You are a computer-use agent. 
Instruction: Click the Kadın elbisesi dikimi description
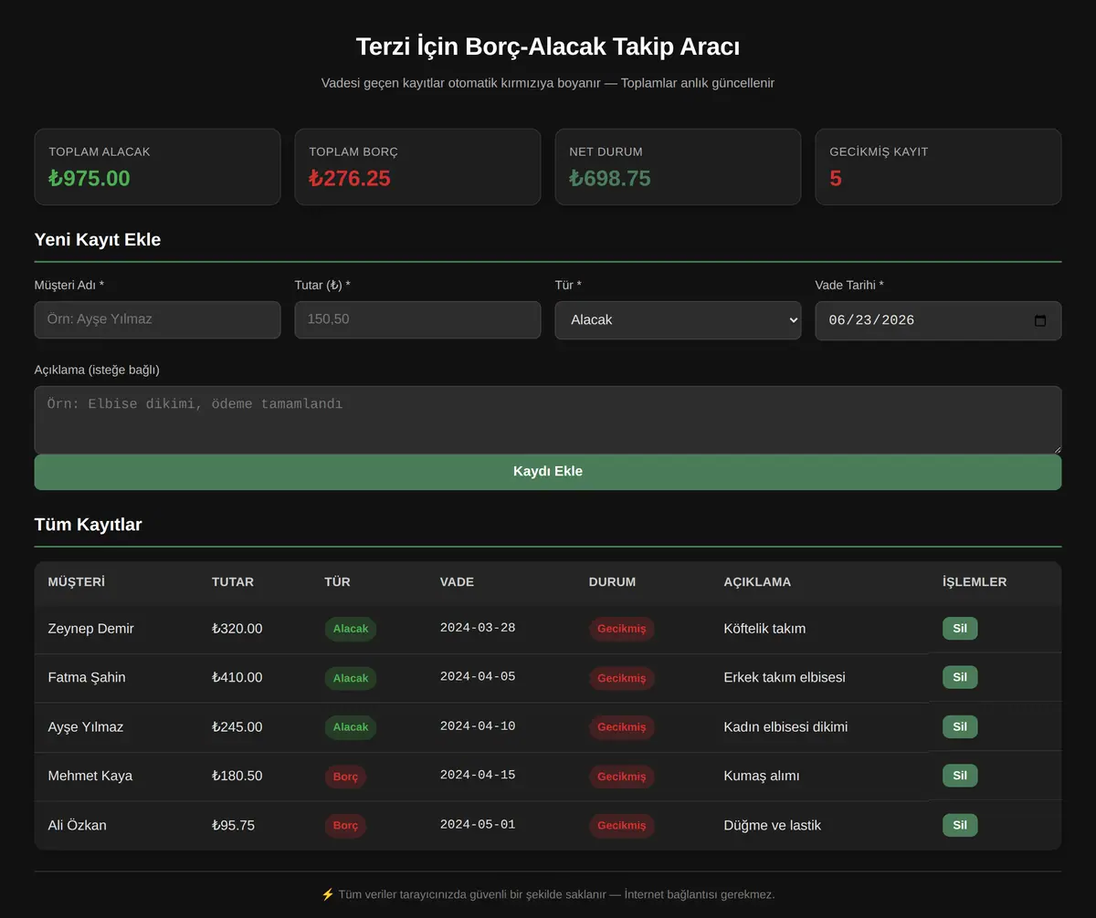(785, 727)
